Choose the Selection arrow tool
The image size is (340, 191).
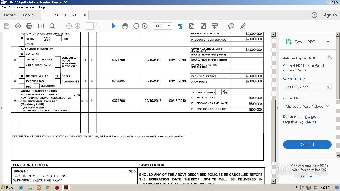point(114,26)
